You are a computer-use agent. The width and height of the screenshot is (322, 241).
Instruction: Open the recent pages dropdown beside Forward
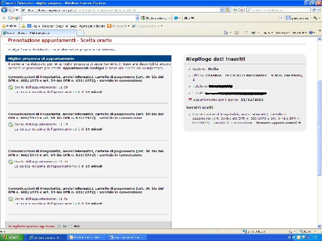(x=17, y=10)
